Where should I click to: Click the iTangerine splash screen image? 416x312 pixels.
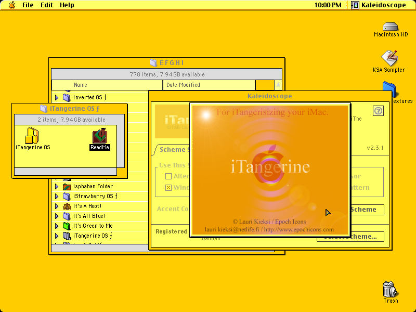coord(270,170)
